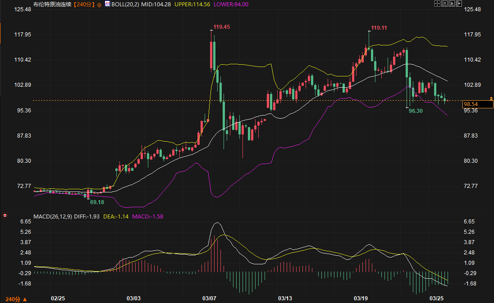Click the small orange marker above the 98.54 price tag
This screenshot has height=303, width=494.
pos(491,99)
